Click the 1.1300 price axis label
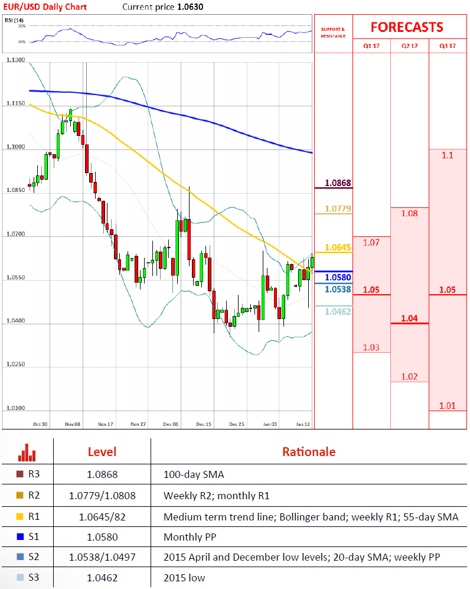 click(16, 60)
